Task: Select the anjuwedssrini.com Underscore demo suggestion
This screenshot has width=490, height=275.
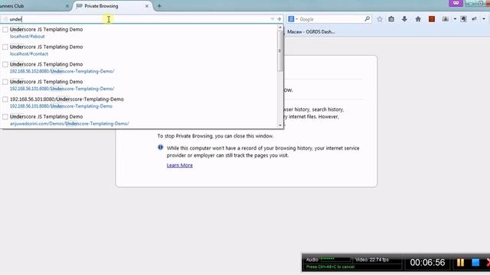Action: point(139,120)
